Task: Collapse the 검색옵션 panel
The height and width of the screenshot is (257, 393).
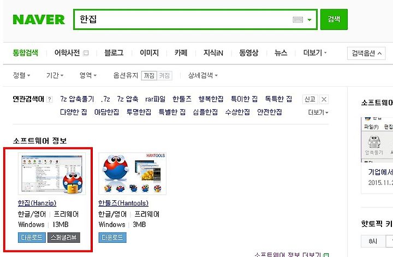Action: 366,53
